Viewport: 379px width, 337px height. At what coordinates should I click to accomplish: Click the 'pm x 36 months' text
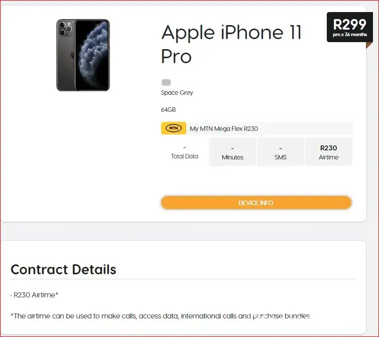(x=350, y=35)
